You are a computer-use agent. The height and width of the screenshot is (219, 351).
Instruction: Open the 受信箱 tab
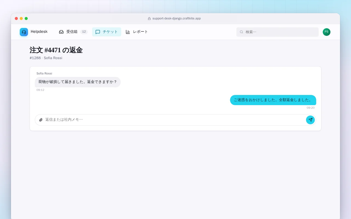click(x=73, y=32)
